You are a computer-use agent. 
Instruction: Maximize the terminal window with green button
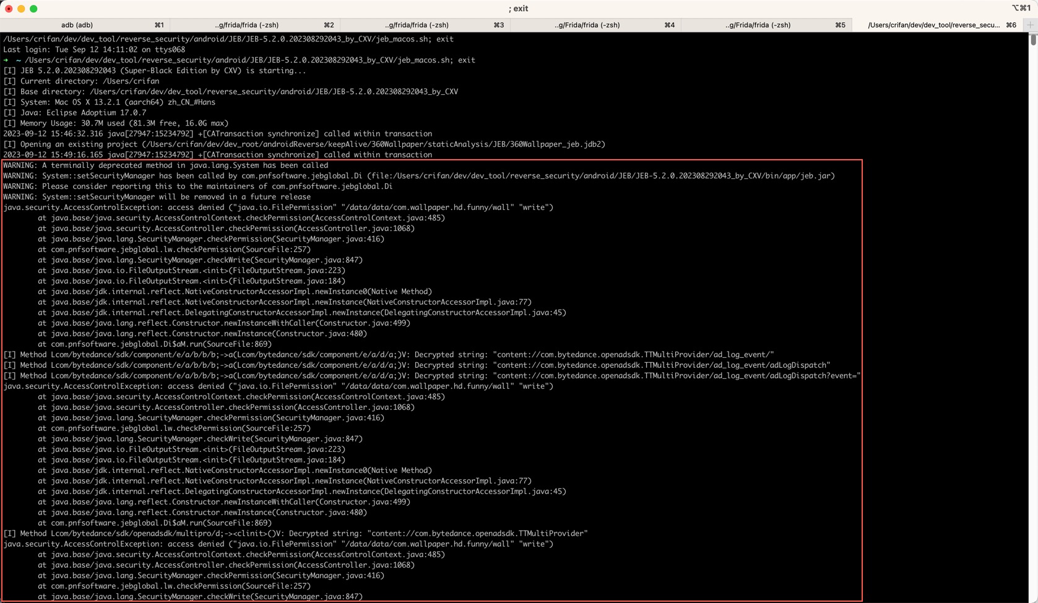tap(33, 9)
